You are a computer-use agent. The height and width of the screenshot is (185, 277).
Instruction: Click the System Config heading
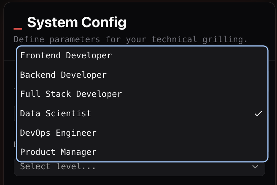(77, 22)
